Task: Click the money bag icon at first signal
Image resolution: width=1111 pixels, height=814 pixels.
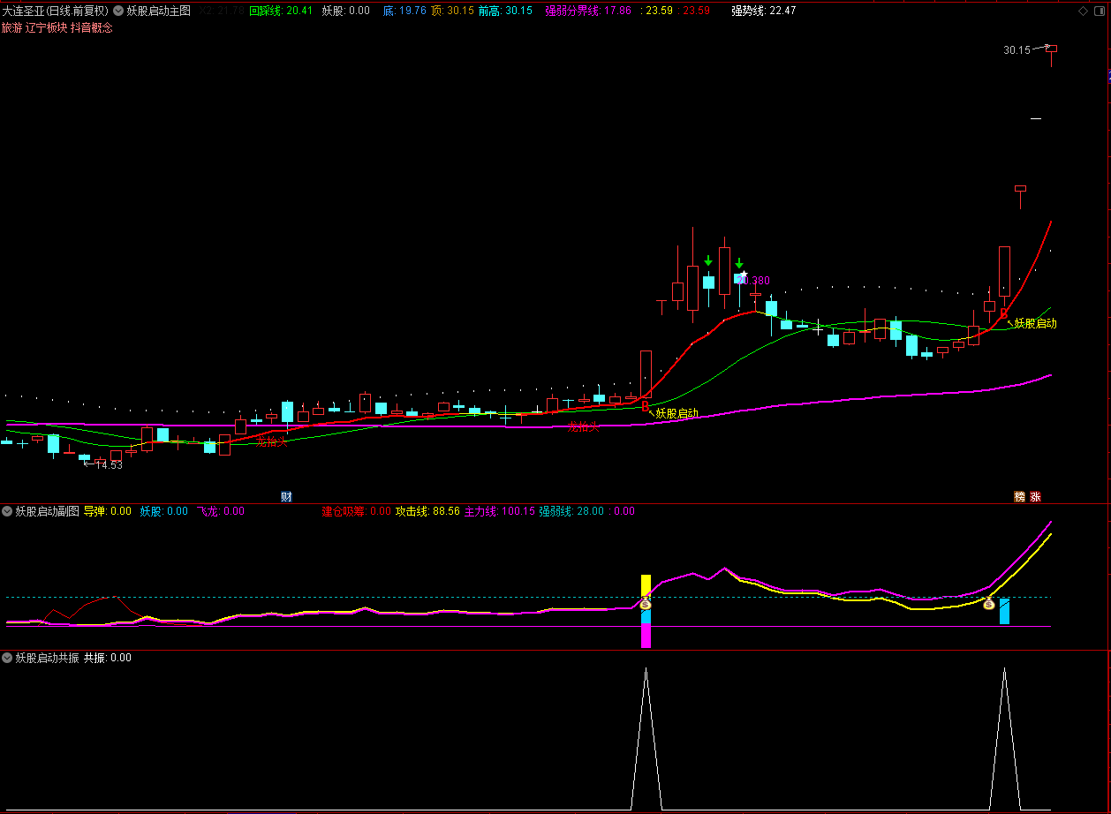Action: (x=645, y=604)
